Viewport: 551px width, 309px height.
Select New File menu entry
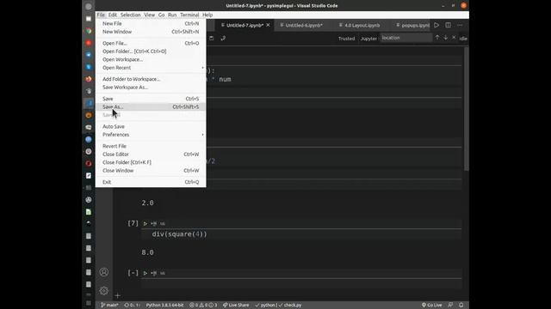point(151,23)
